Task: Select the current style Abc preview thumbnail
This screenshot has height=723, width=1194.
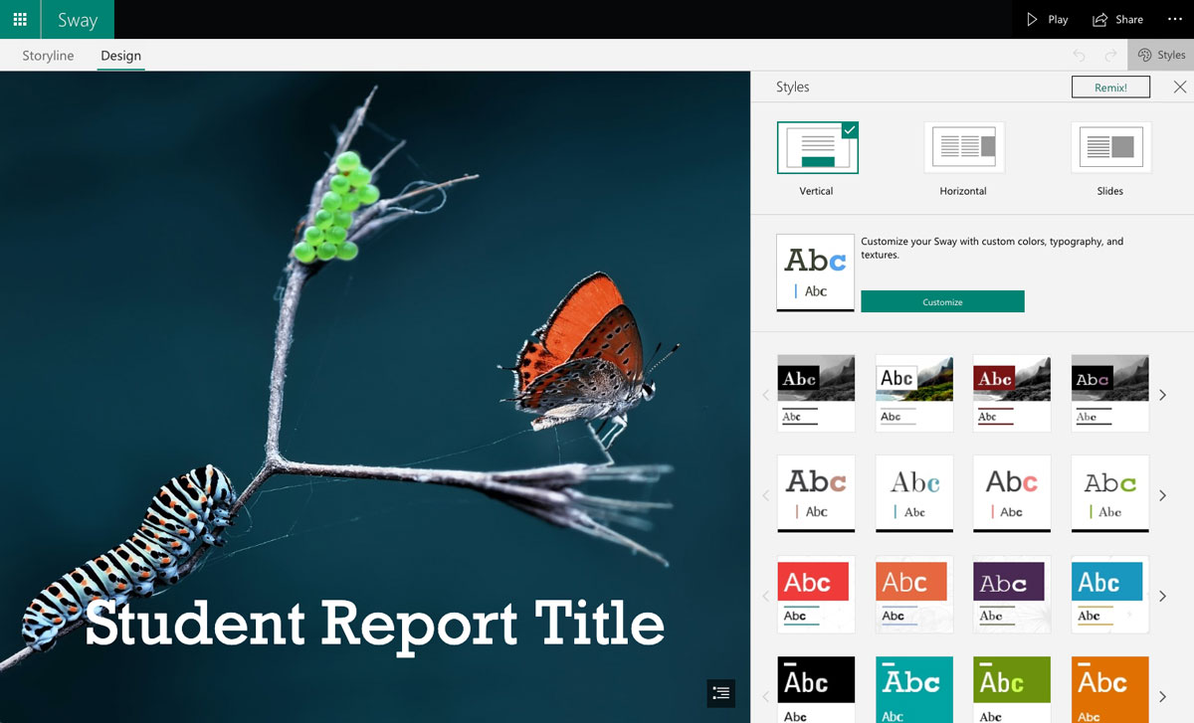Action: tap(815, 273)
